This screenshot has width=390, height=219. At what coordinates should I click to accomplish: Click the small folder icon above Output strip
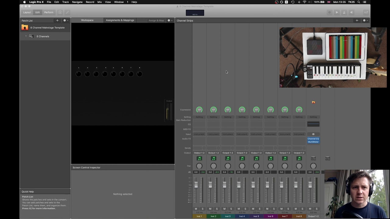click(313, 103)
